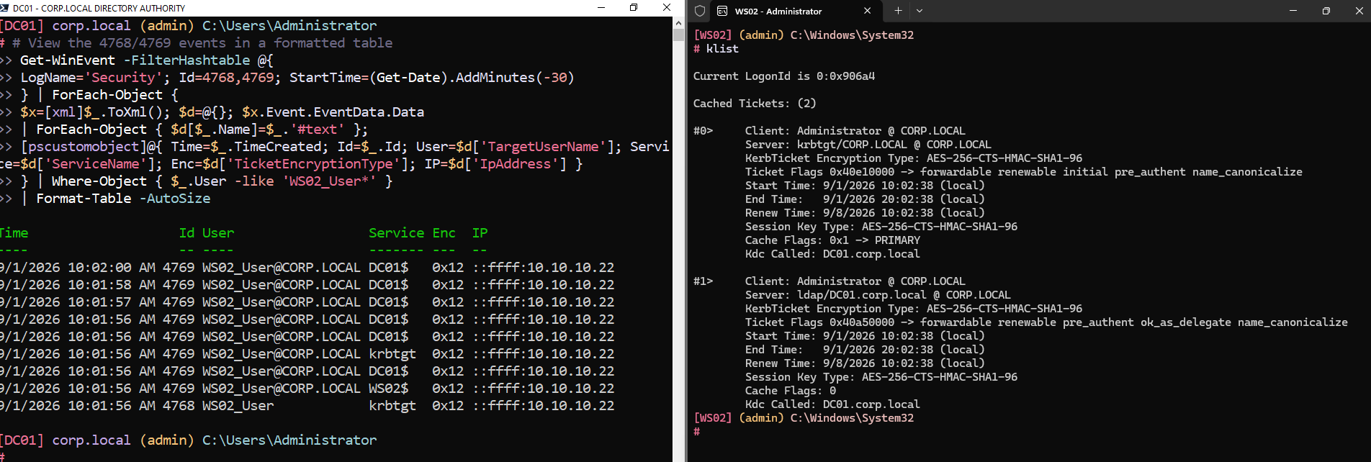Click the DC01 vertical scrollbar thumb
The height and width of the screenshot is (462, 1371).
point(678,35)
